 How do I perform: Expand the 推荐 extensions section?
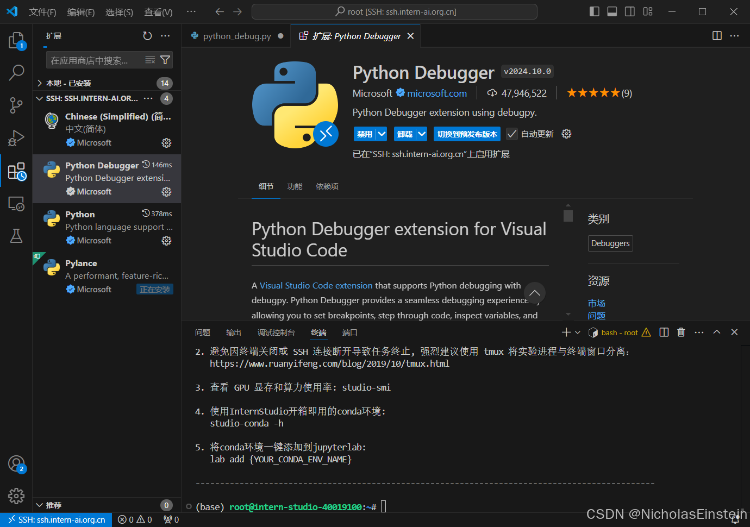(39, 505)
